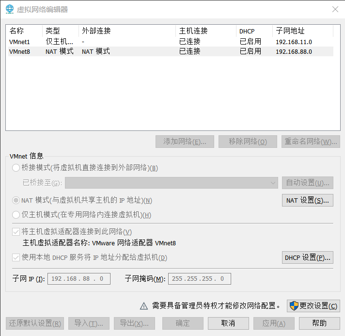Select 桥接模式 radio button
The image size is (345, 336).
tap(16, 168)
